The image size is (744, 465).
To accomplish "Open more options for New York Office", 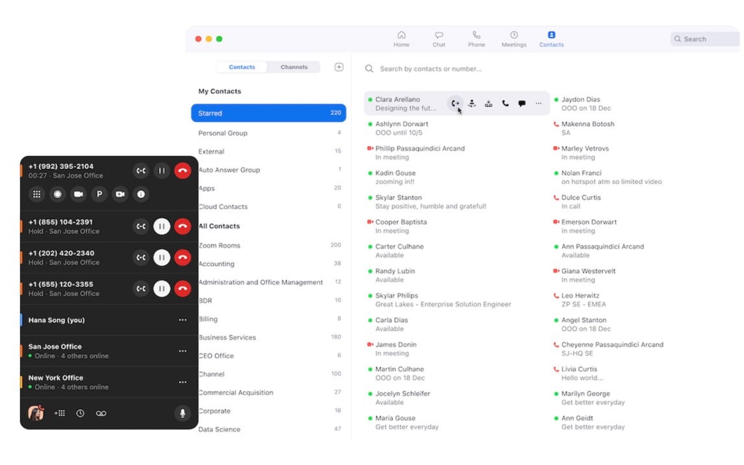I will 182,382.
